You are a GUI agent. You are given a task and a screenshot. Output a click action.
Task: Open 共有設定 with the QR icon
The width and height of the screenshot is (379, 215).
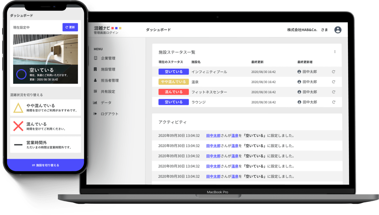point(108,91)
